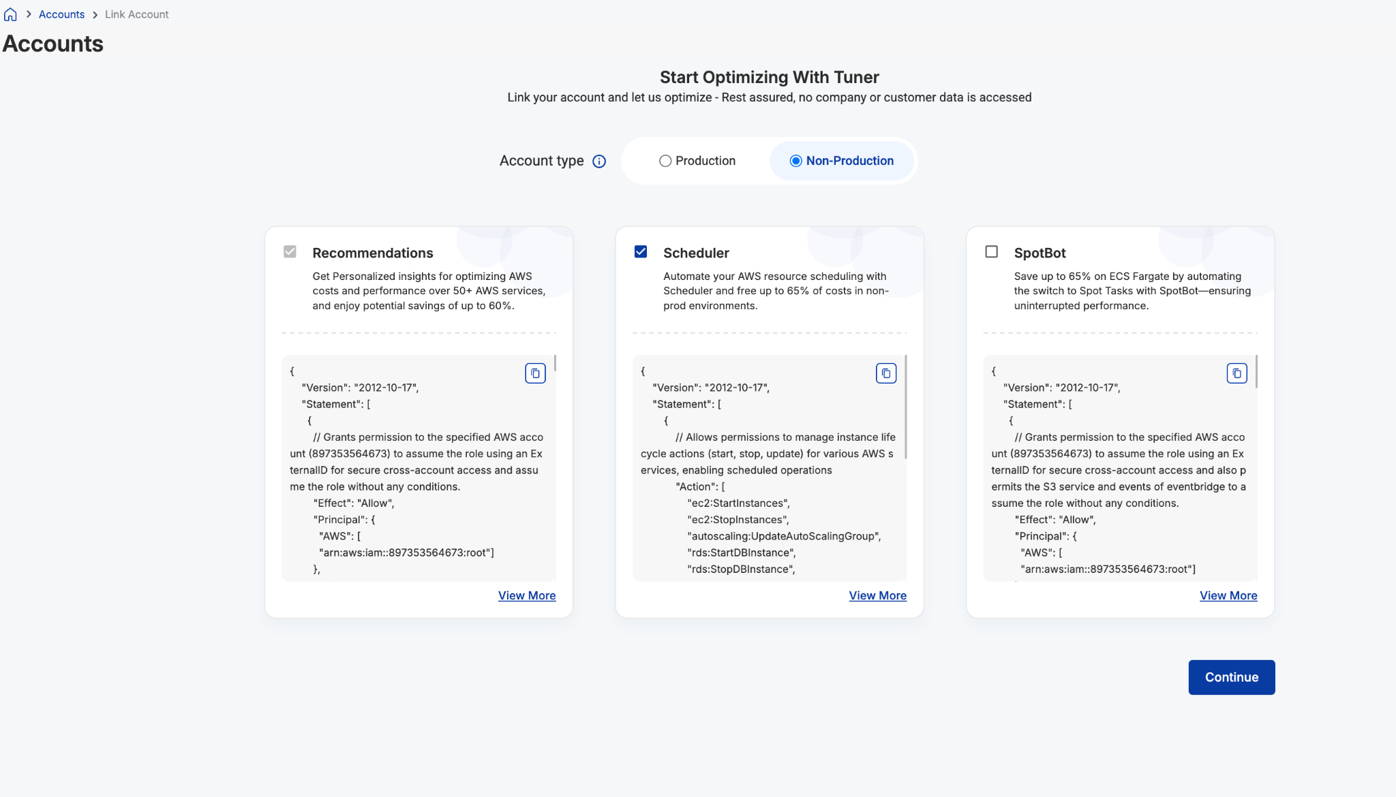Click the Recommendations code block scrollbar

(555, 363)
